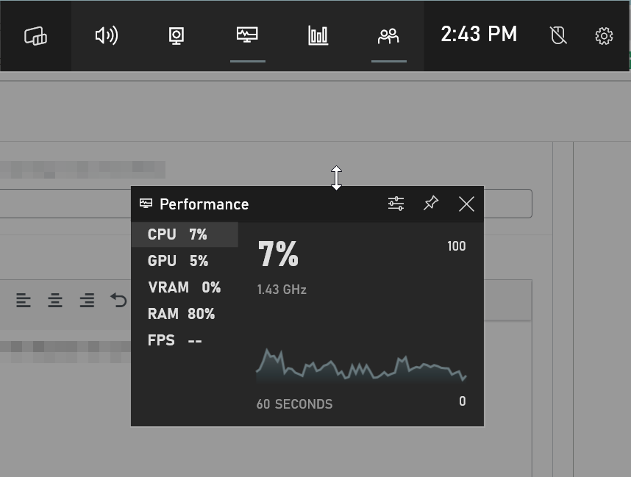Open the Capture widget
Viewport: 631px width, 477px height.
point(177,35)
